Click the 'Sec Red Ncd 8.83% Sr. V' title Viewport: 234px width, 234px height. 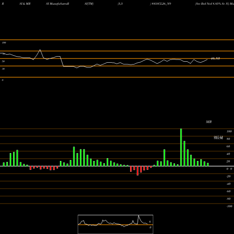[x=212, y=4]
